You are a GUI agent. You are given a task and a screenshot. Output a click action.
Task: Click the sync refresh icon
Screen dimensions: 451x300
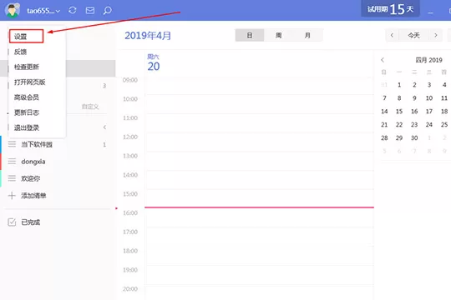(73, 10)
